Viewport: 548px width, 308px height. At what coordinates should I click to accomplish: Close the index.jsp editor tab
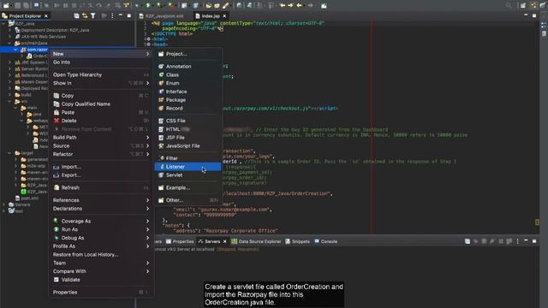click(x=224, y=16)
